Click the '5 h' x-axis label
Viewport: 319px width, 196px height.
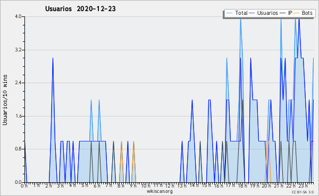[85, 185]
